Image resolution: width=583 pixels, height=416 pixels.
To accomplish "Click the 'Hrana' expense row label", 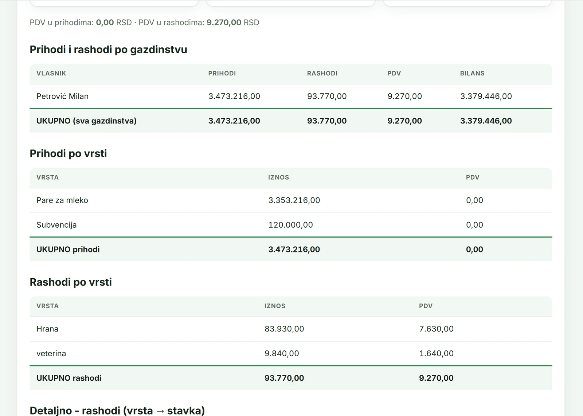I will (x=47, y=329).
